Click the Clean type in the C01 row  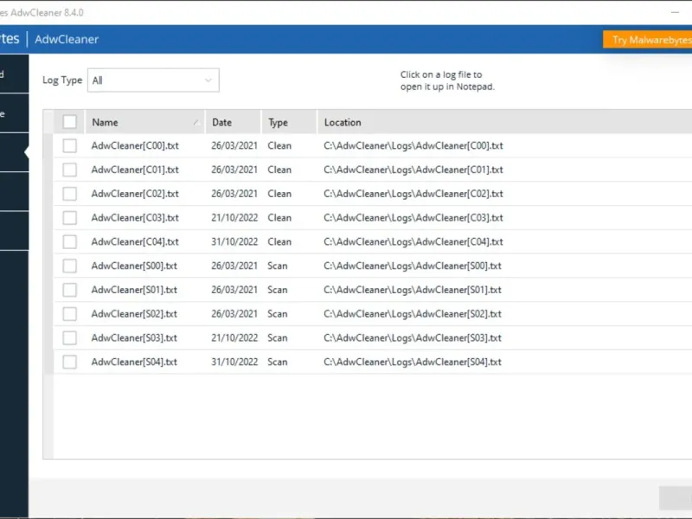(x=279, y=170)
